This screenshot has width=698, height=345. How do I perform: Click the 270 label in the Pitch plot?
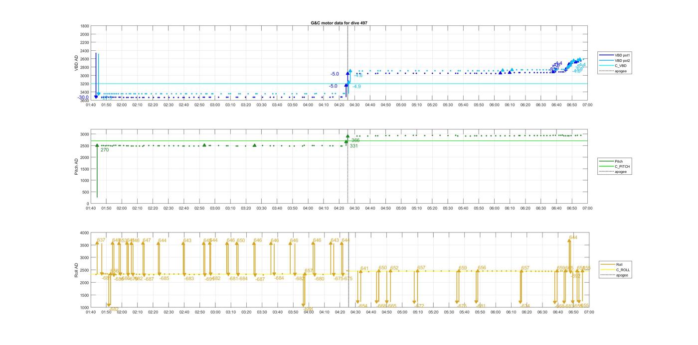pos(105,150)
